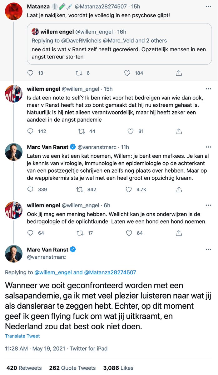Like Matanza's tweet with 184 likes
The image size is (218, 375).
click(127, 73)
